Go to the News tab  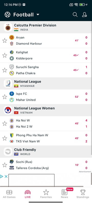coord(64,194)
